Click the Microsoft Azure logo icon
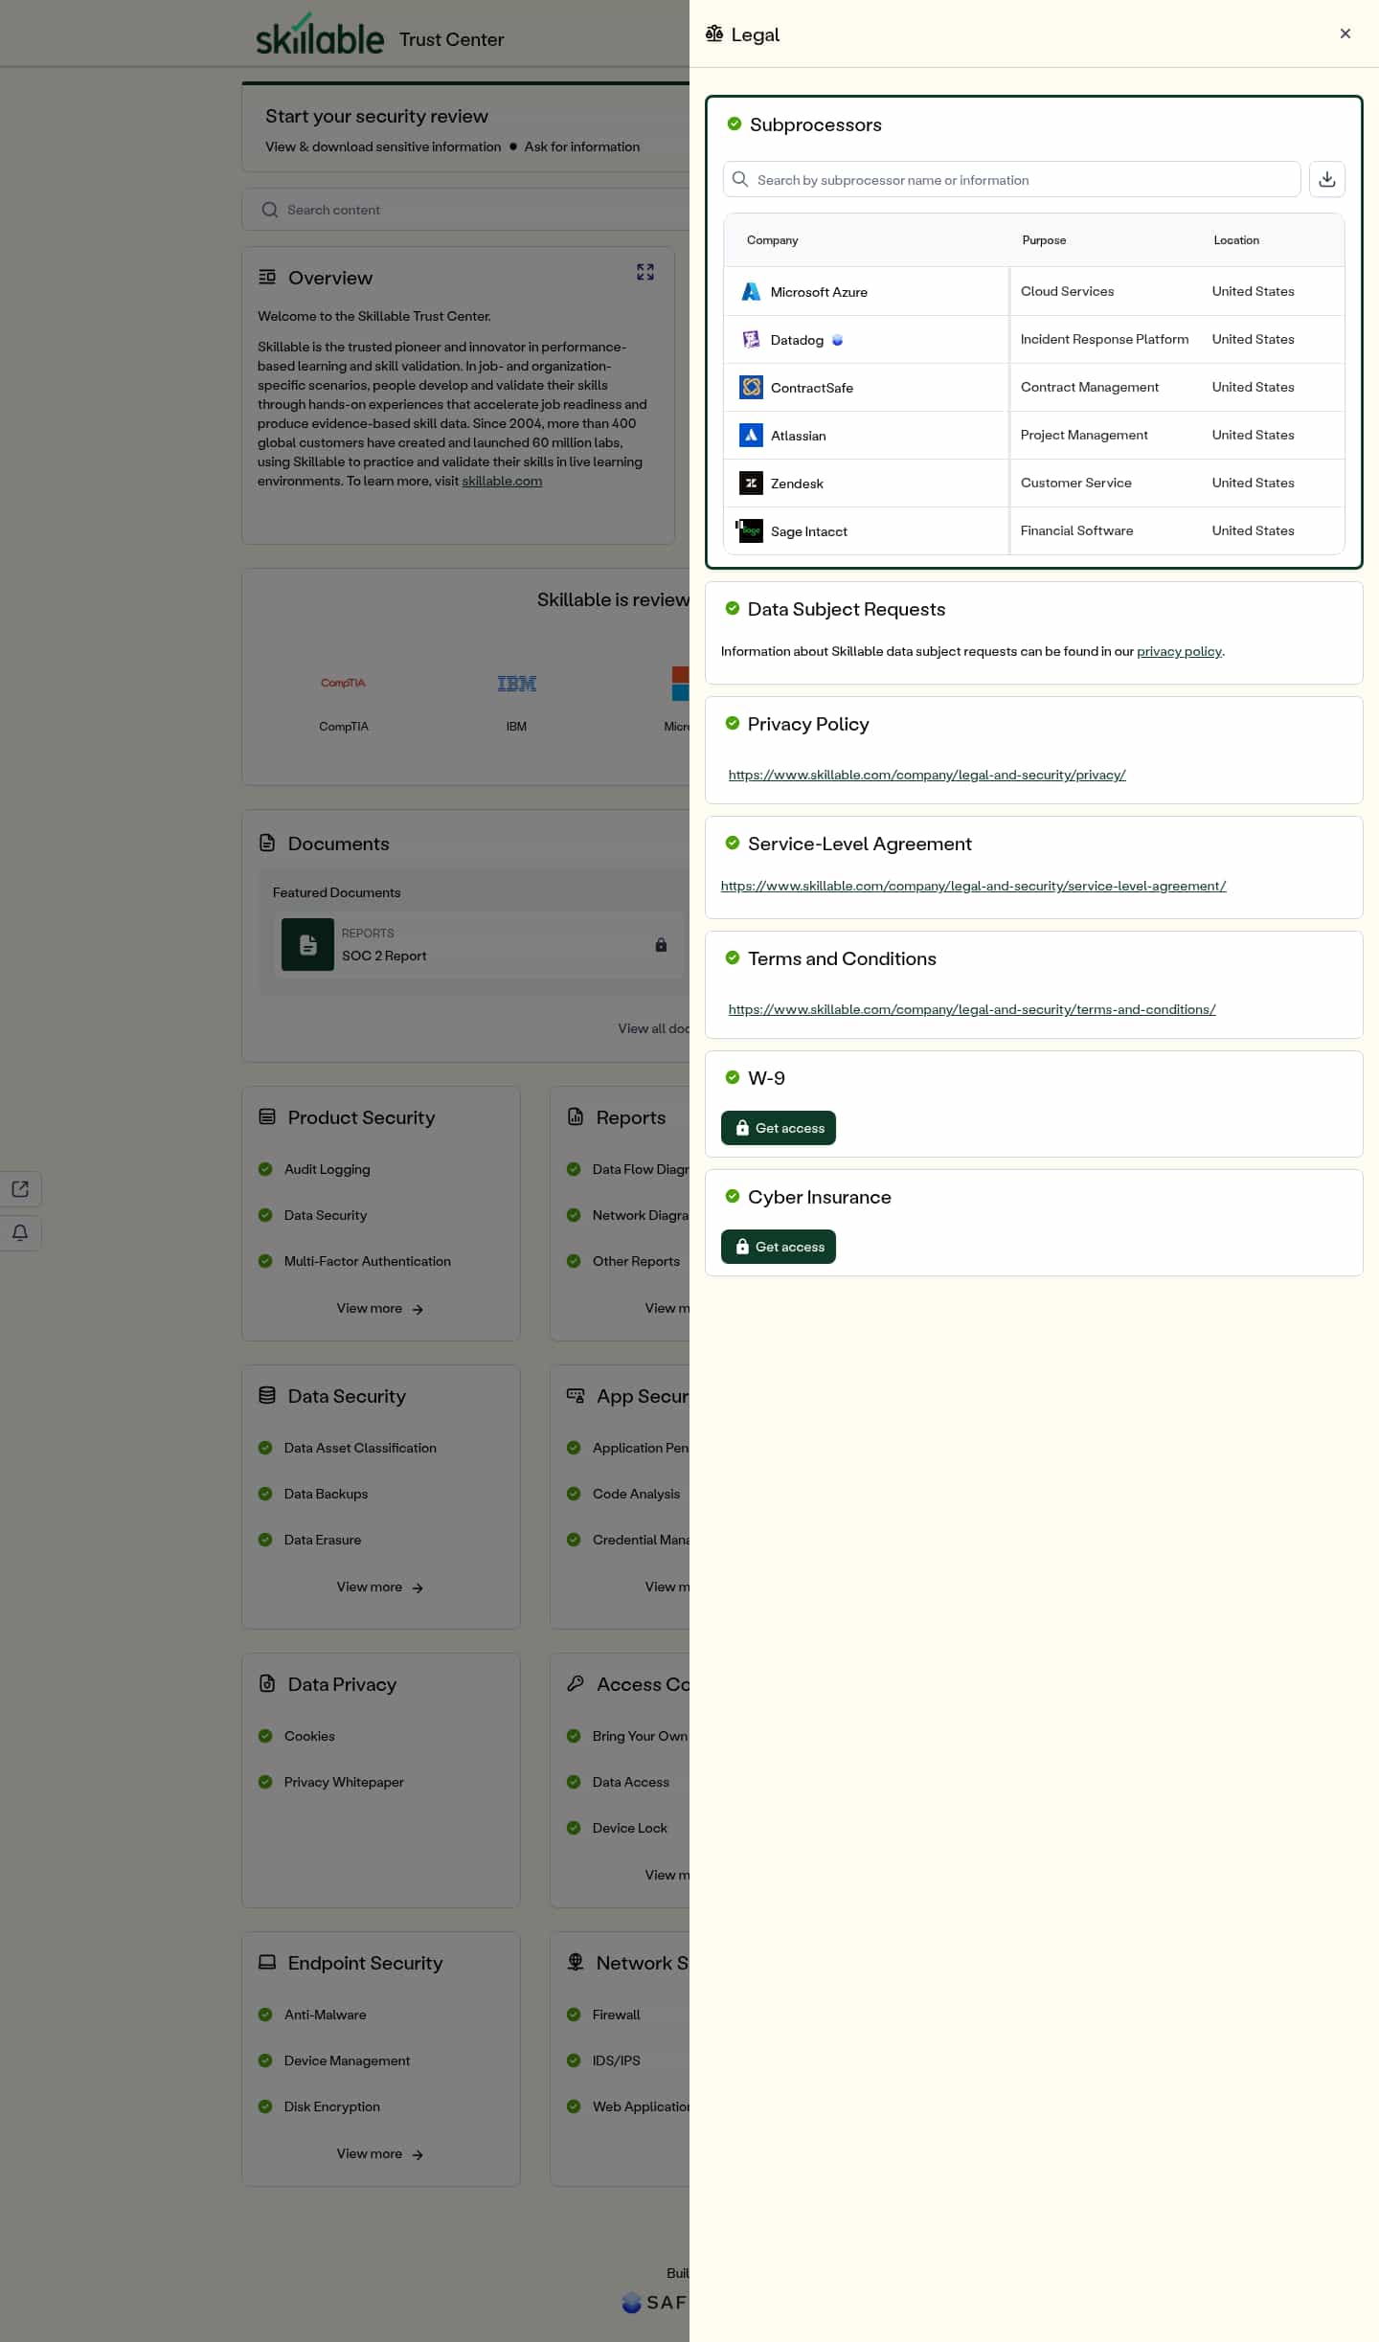The height and width of the screenshot is (2342, 1379). click(751, 292)
